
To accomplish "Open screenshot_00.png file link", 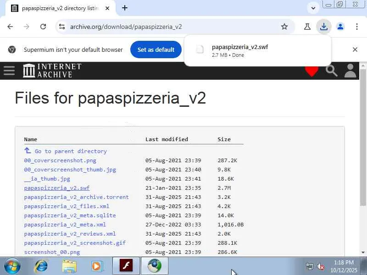I will (52, 252).
